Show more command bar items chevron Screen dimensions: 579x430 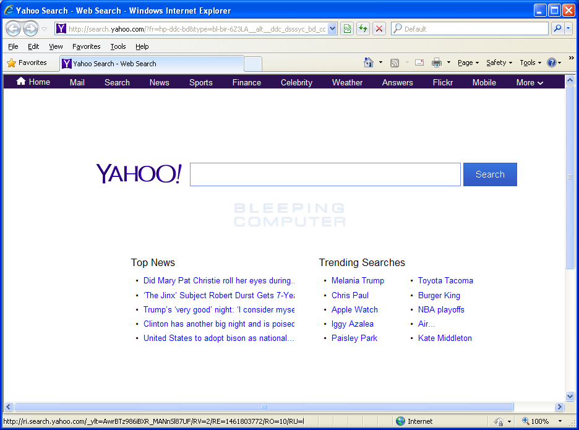click(571, 58)
